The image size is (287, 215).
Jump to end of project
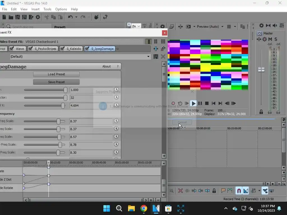pyautogui.click(x=220, y=104)
